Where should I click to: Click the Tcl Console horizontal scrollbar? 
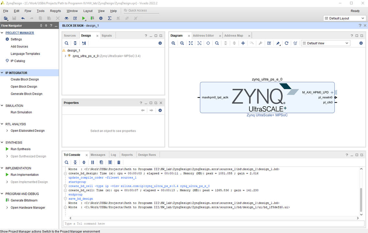(x=214, y=218)
